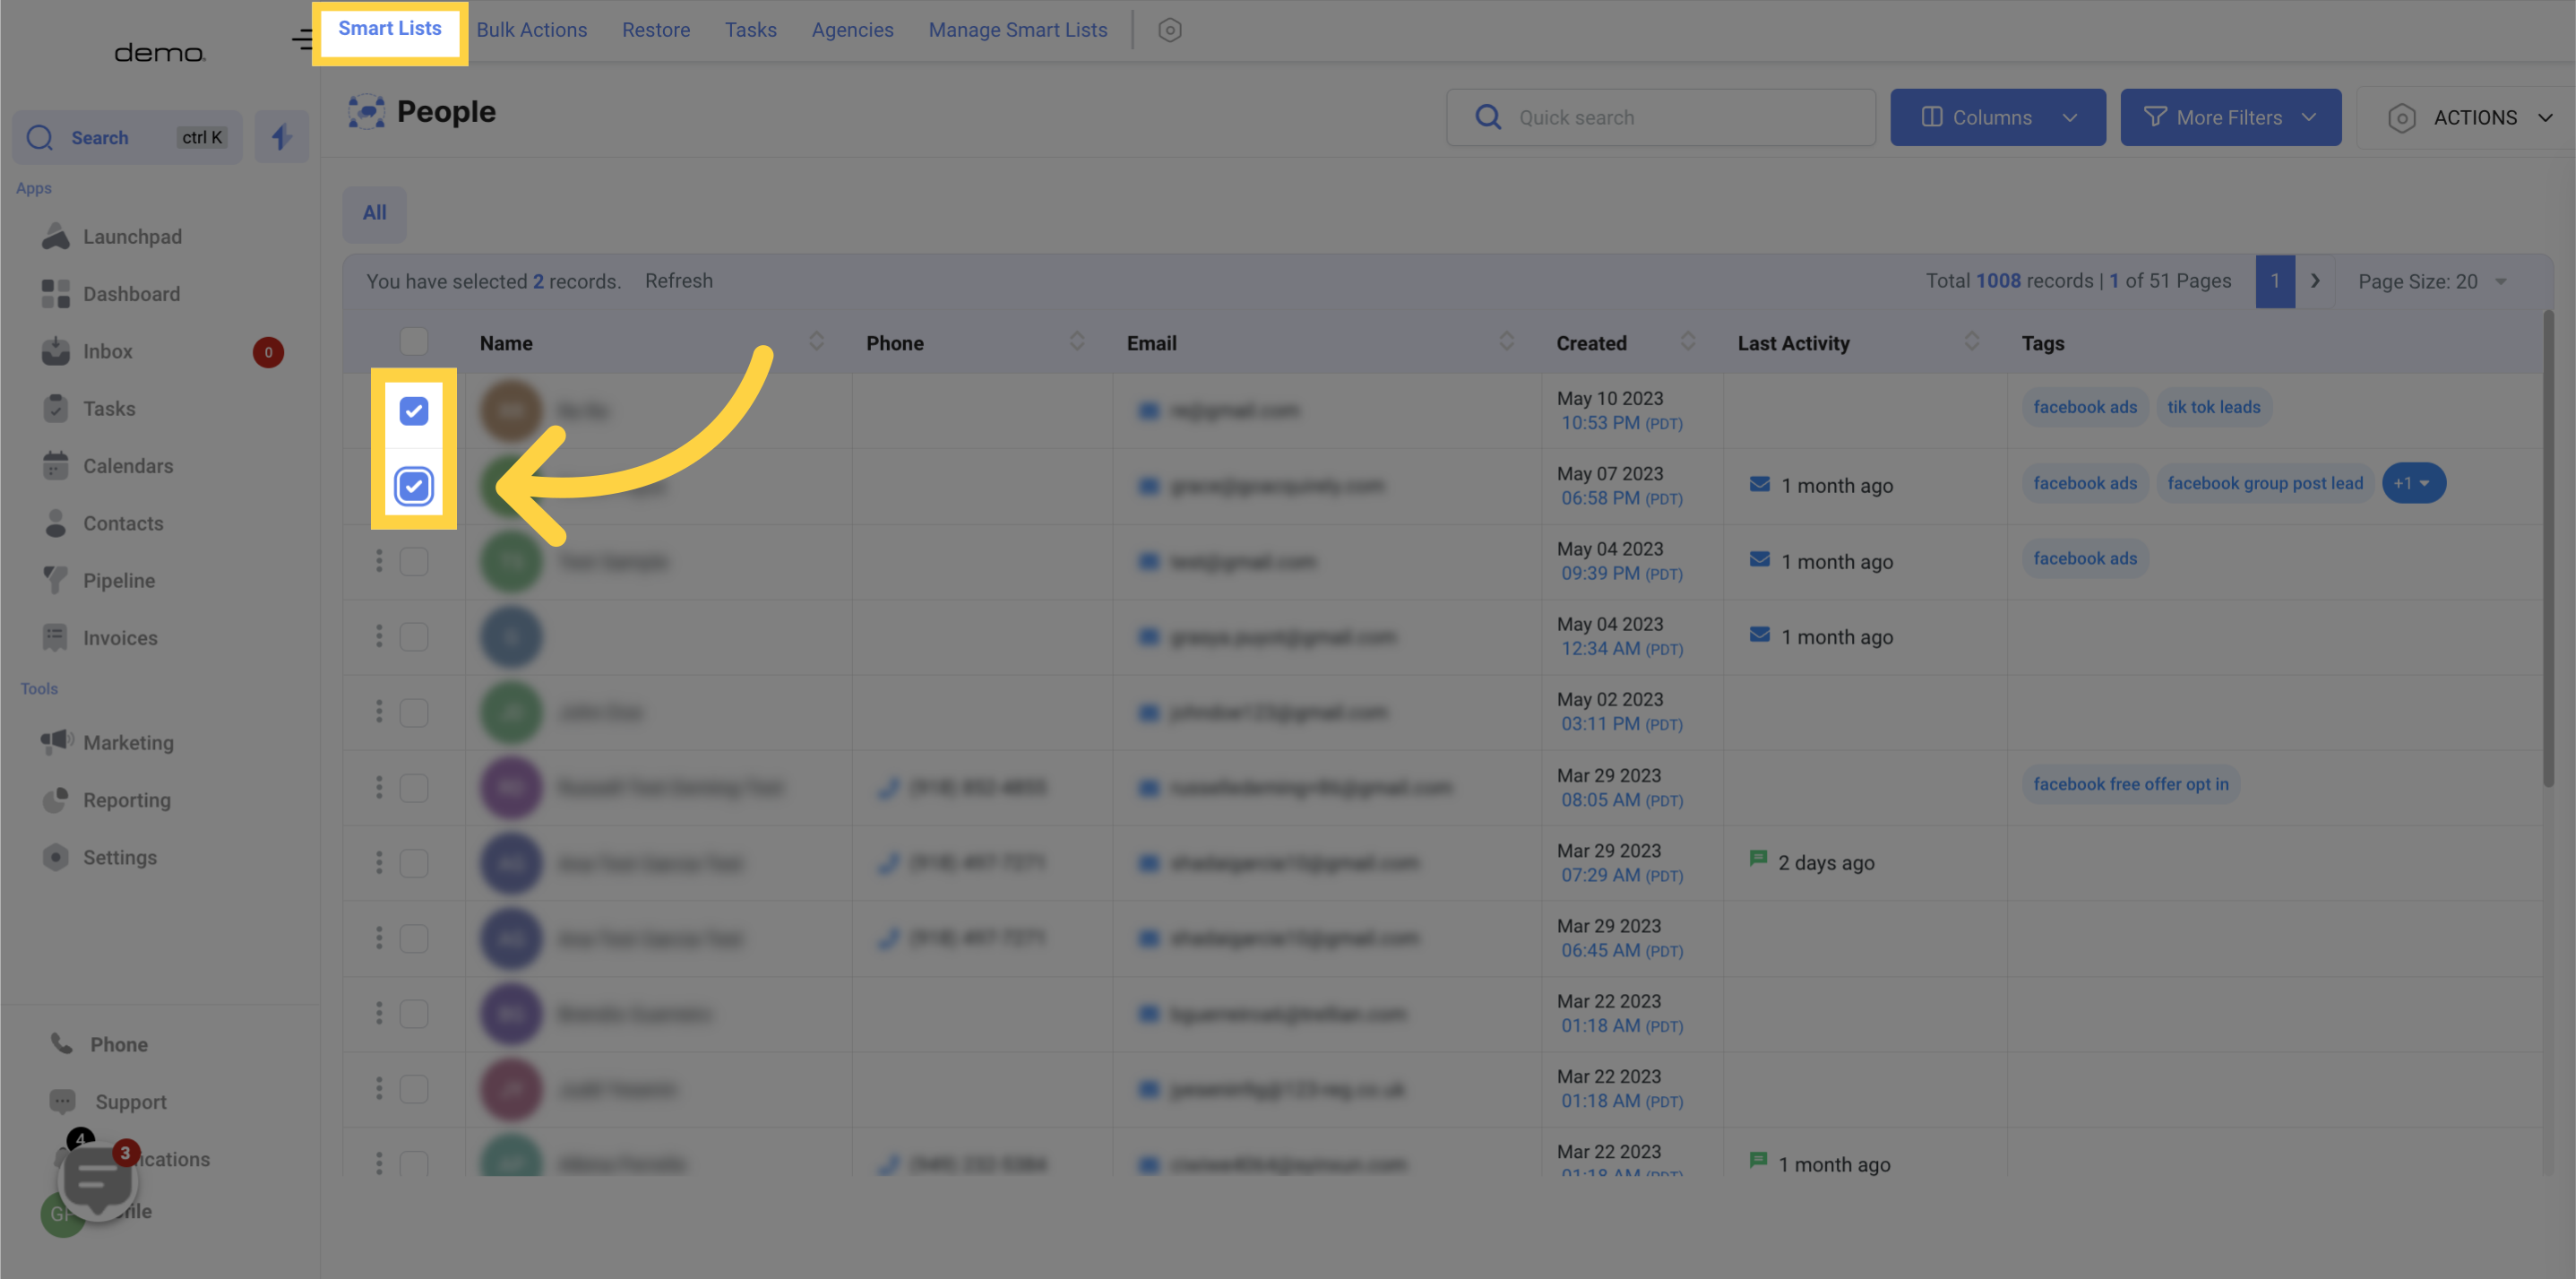Open the Agencies tab
The image size is (2576, 1279).
pyautogui.click(x=852, y=30)
